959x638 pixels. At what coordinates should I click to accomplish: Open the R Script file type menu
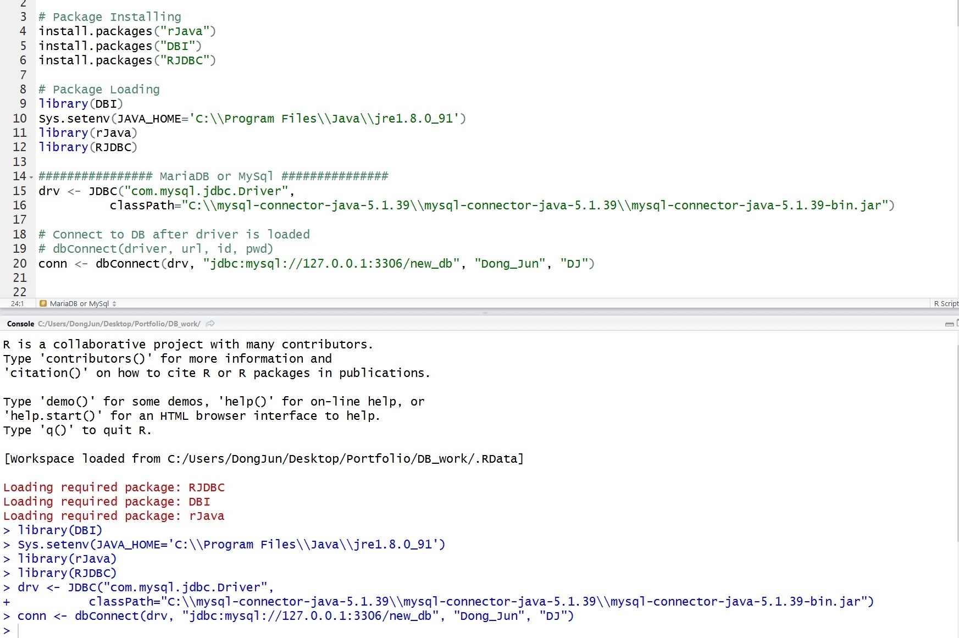tap(945, 303)
